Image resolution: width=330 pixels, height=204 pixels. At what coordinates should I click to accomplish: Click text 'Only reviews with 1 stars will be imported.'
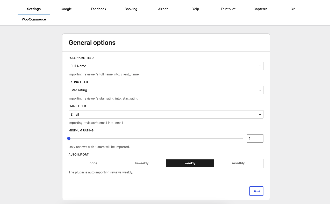point(99,147)
